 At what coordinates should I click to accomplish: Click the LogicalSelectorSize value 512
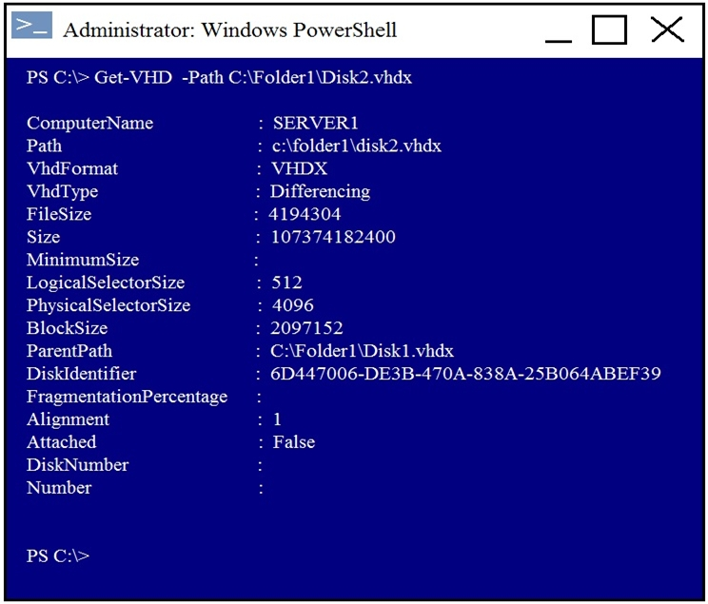click(286, 283)
